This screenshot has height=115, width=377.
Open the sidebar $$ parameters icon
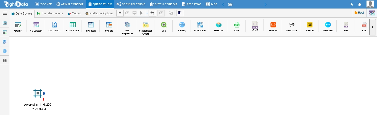coord(5,60)
